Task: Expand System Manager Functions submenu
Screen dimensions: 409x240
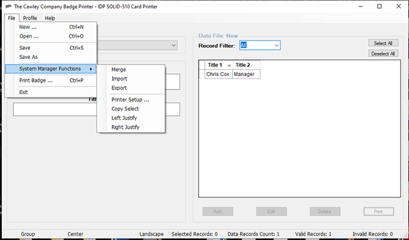Action: [50, 69]
